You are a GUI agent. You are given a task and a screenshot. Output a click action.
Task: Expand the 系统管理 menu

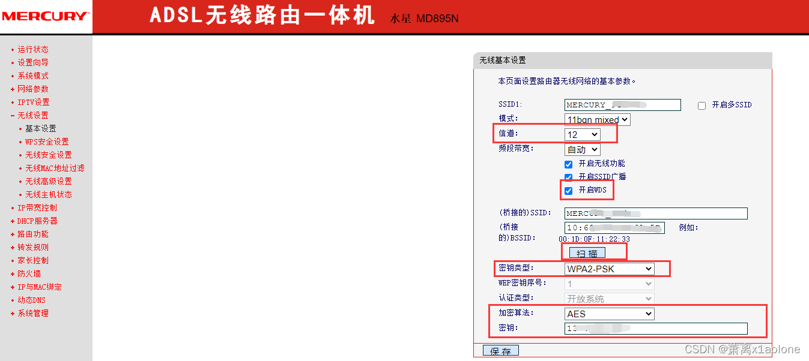[33, 313]
